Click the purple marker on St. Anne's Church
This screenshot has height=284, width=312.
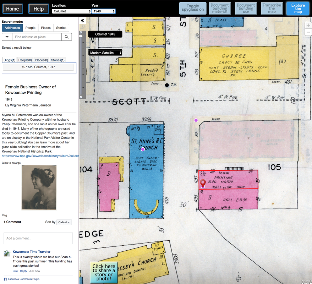143,149
